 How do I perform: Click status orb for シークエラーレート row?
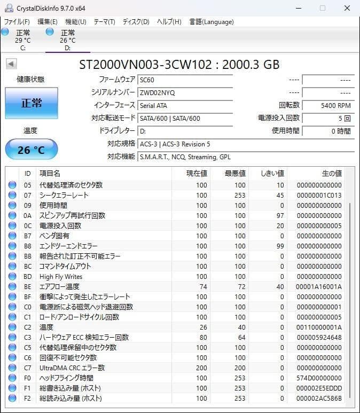click(12, 195)
